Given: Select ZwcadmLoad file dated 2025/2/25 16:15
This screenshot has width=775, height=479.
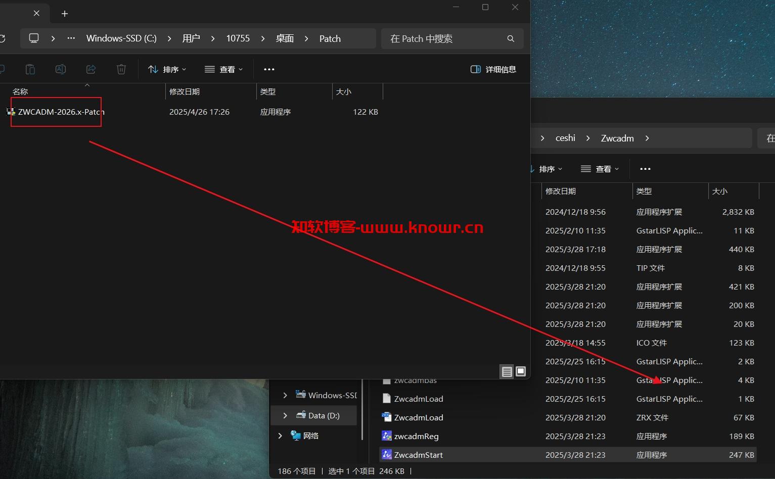Looking at the screenshot, I should (419, 399).
